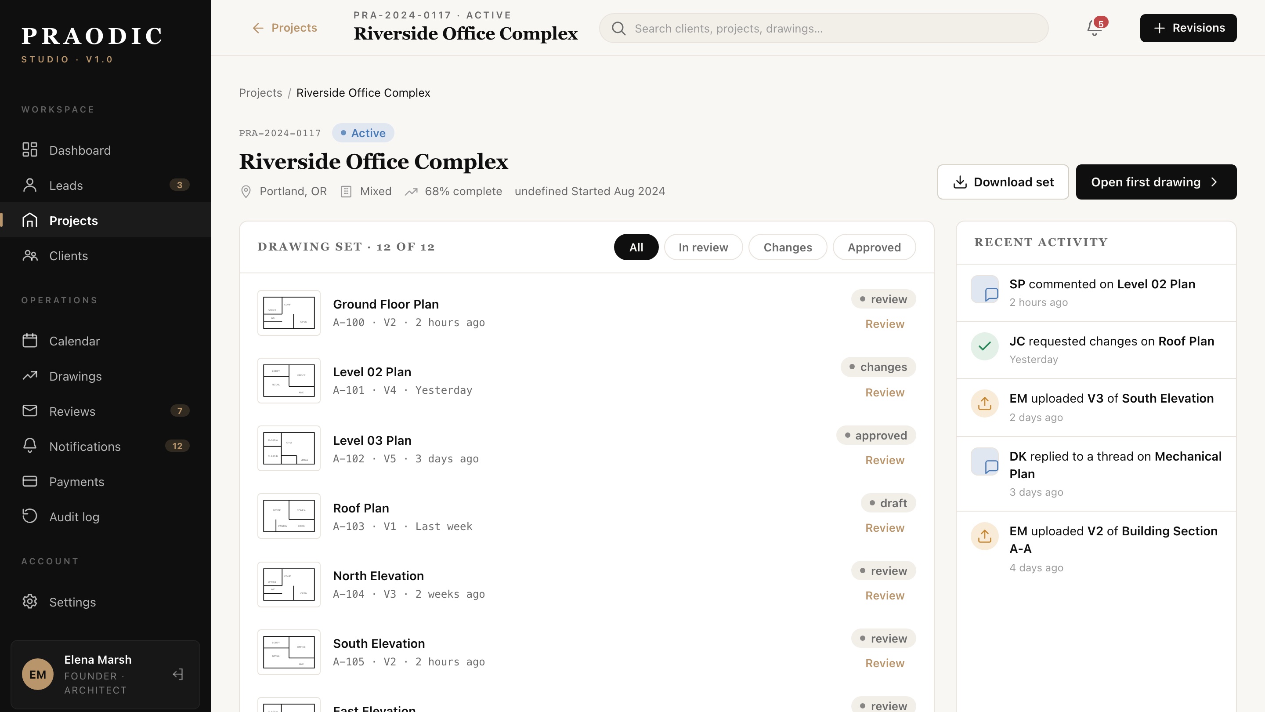The width and height of the screenshot is (1265, 712).
Task: Click 'A-100 · V2 · 2 hours ago' text
Action: point(408,323)
